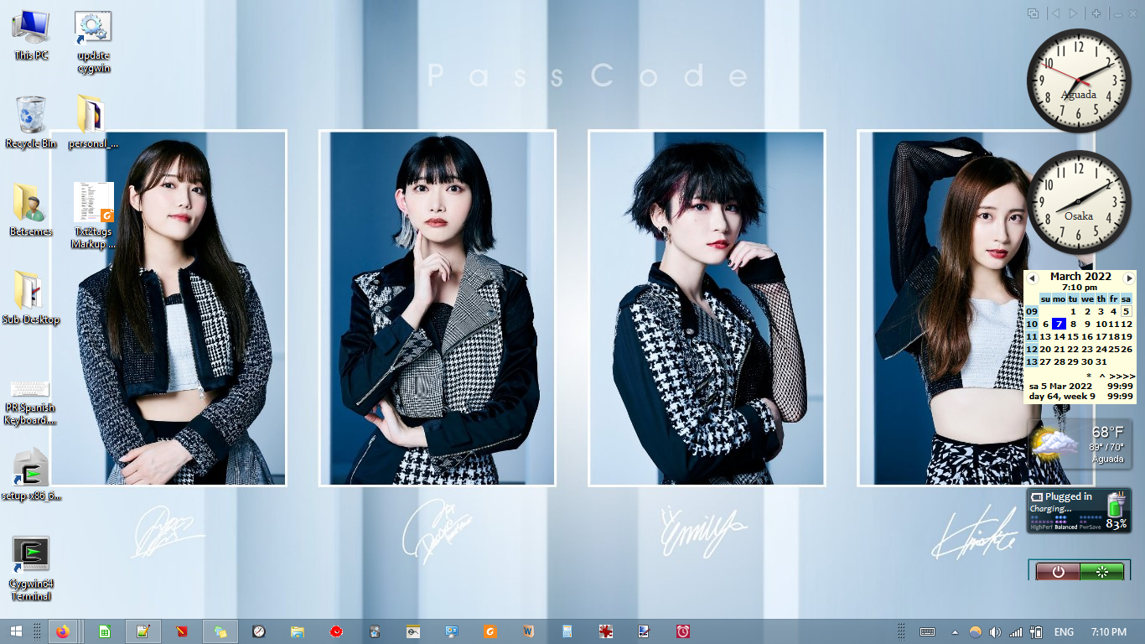This screenshot has width=1145, height=644.
Task: Click the Aguada analog clock gadget
Action: [1079, 80]
